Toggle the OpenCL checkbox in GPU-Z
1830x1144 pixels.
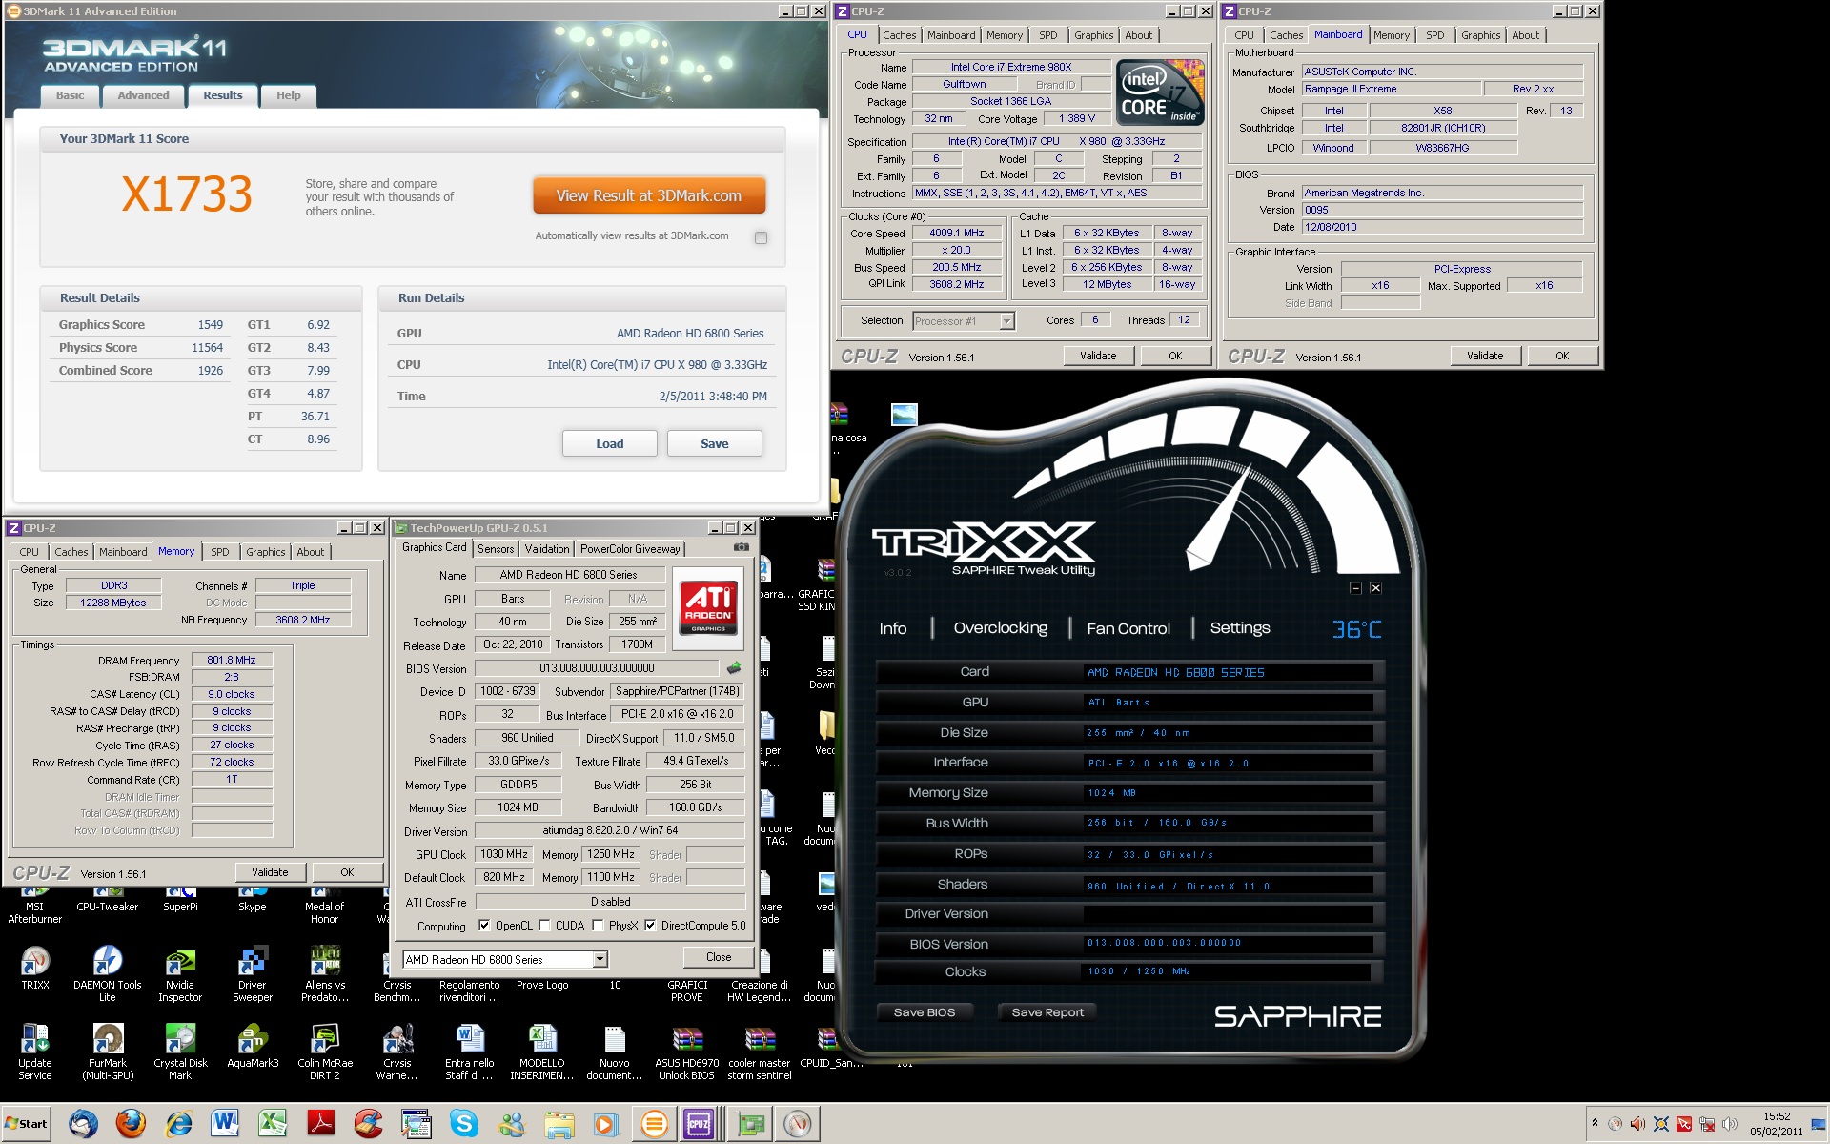pyautogui.click(x=484, y=925)
